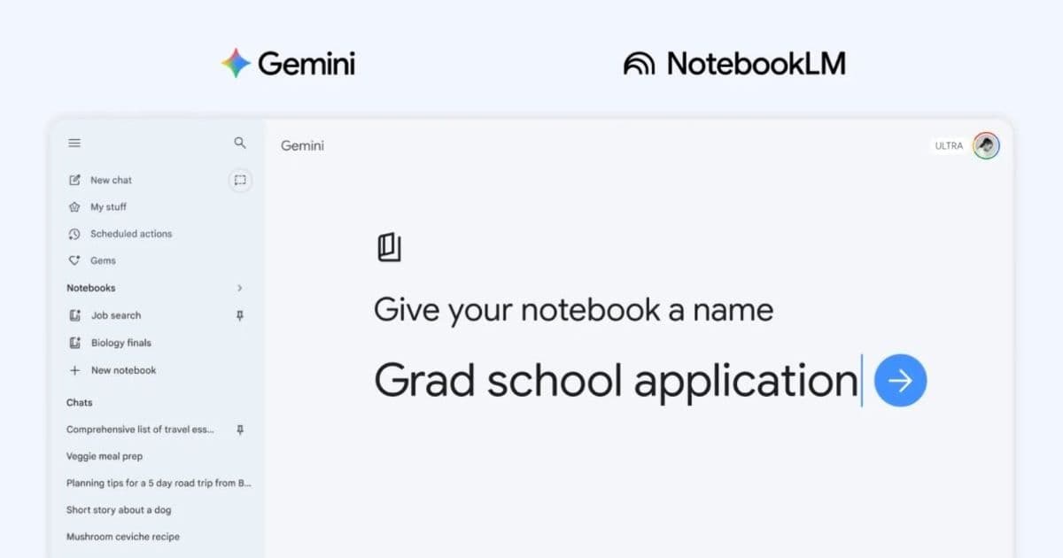Open the profile avatar menu

tap(987, 145)
